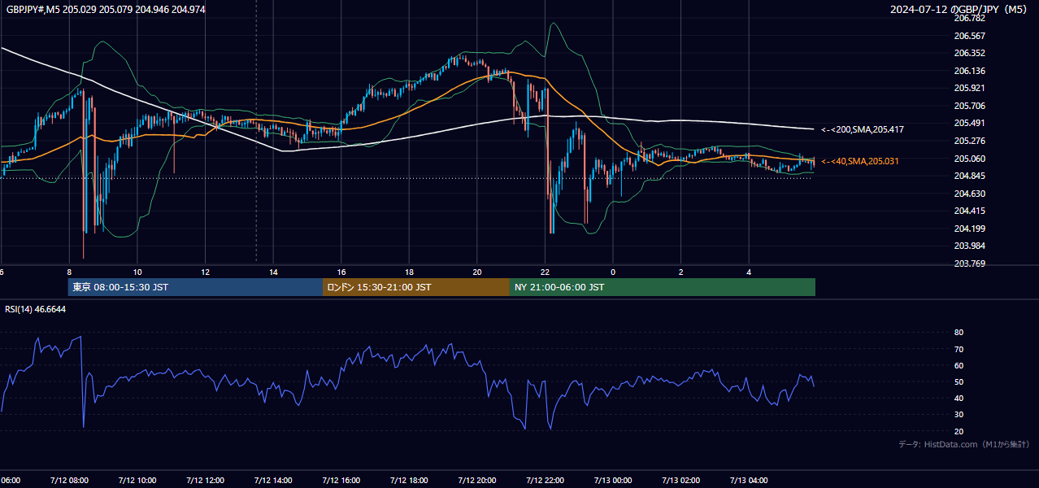Click the 7/12 22:00 time label
1039x488 pixels.
546,481
